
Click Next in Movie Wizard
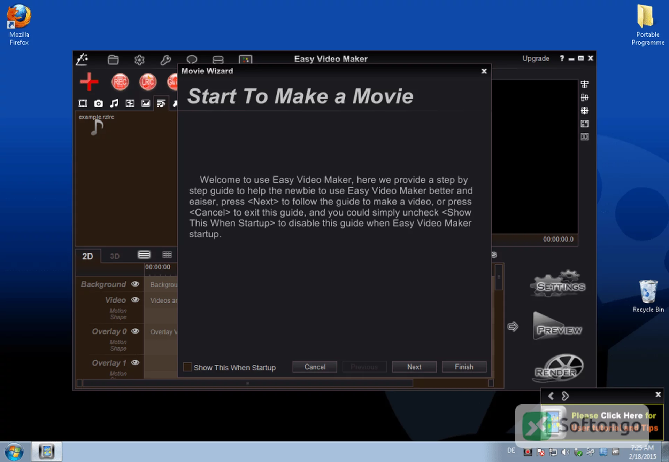tap(414, 367)
